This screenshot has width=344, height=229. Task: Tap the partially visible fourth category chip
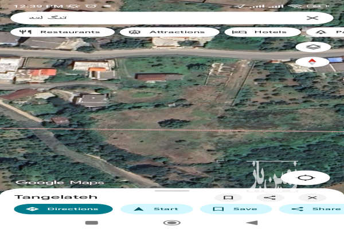click(325, 32)
